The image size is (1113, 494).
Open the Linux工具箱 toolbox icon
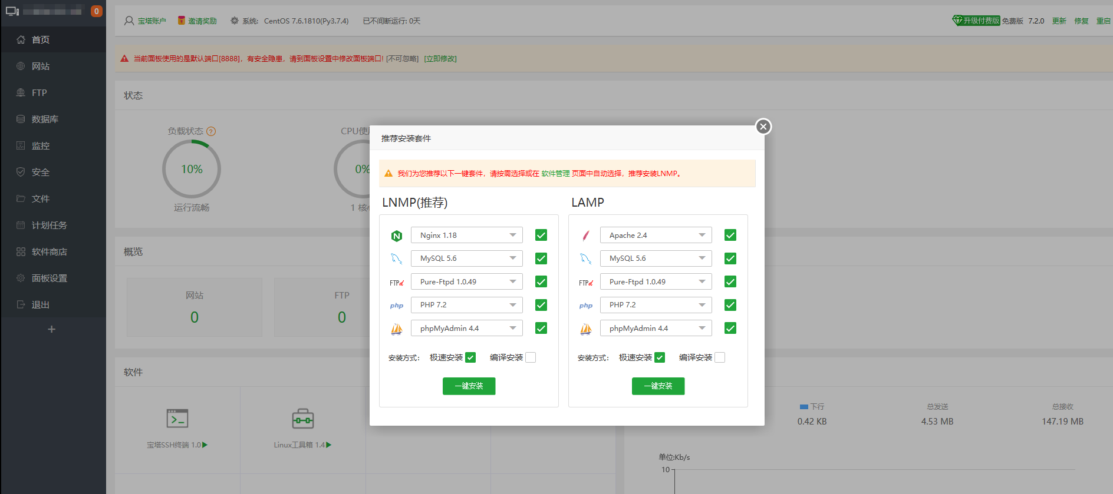pos(303,419)
